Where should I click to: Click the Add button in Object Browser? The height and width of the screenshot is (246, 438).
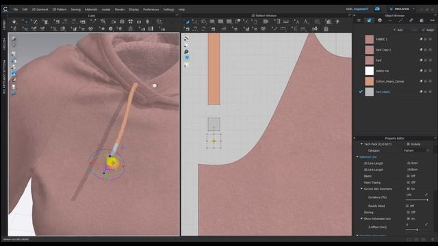point(398,29)
